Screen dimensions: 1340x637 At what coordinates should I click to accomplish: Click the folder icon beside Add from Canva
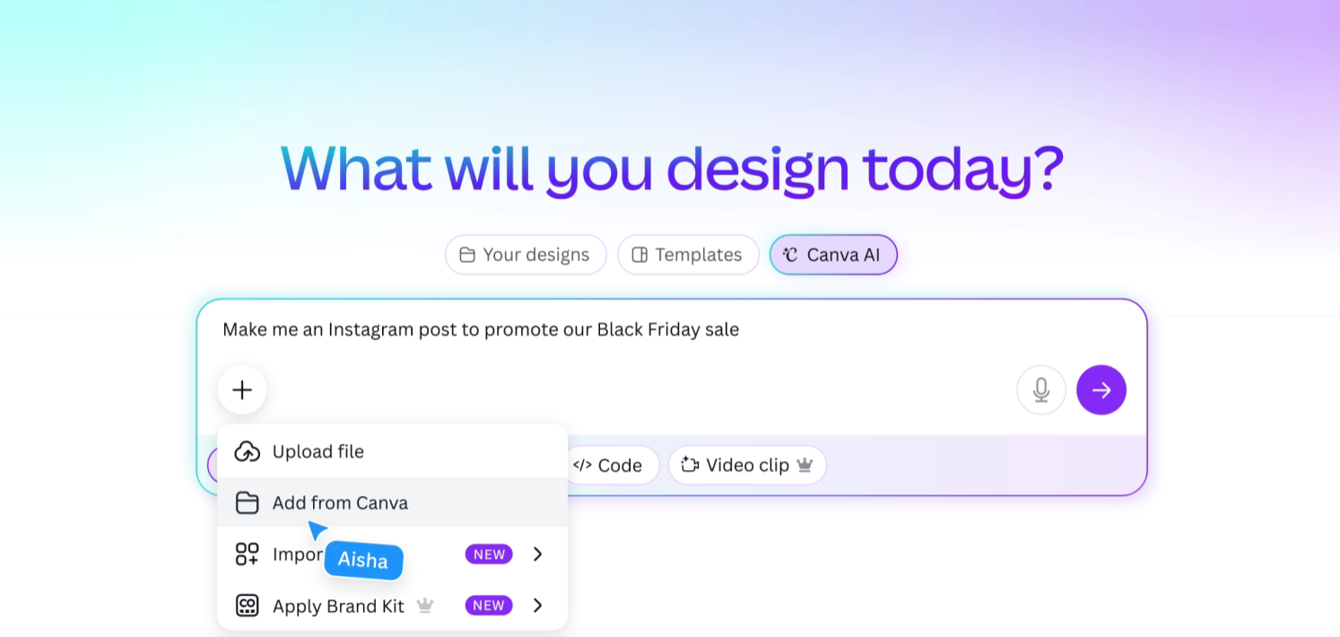tap(248, 502)
